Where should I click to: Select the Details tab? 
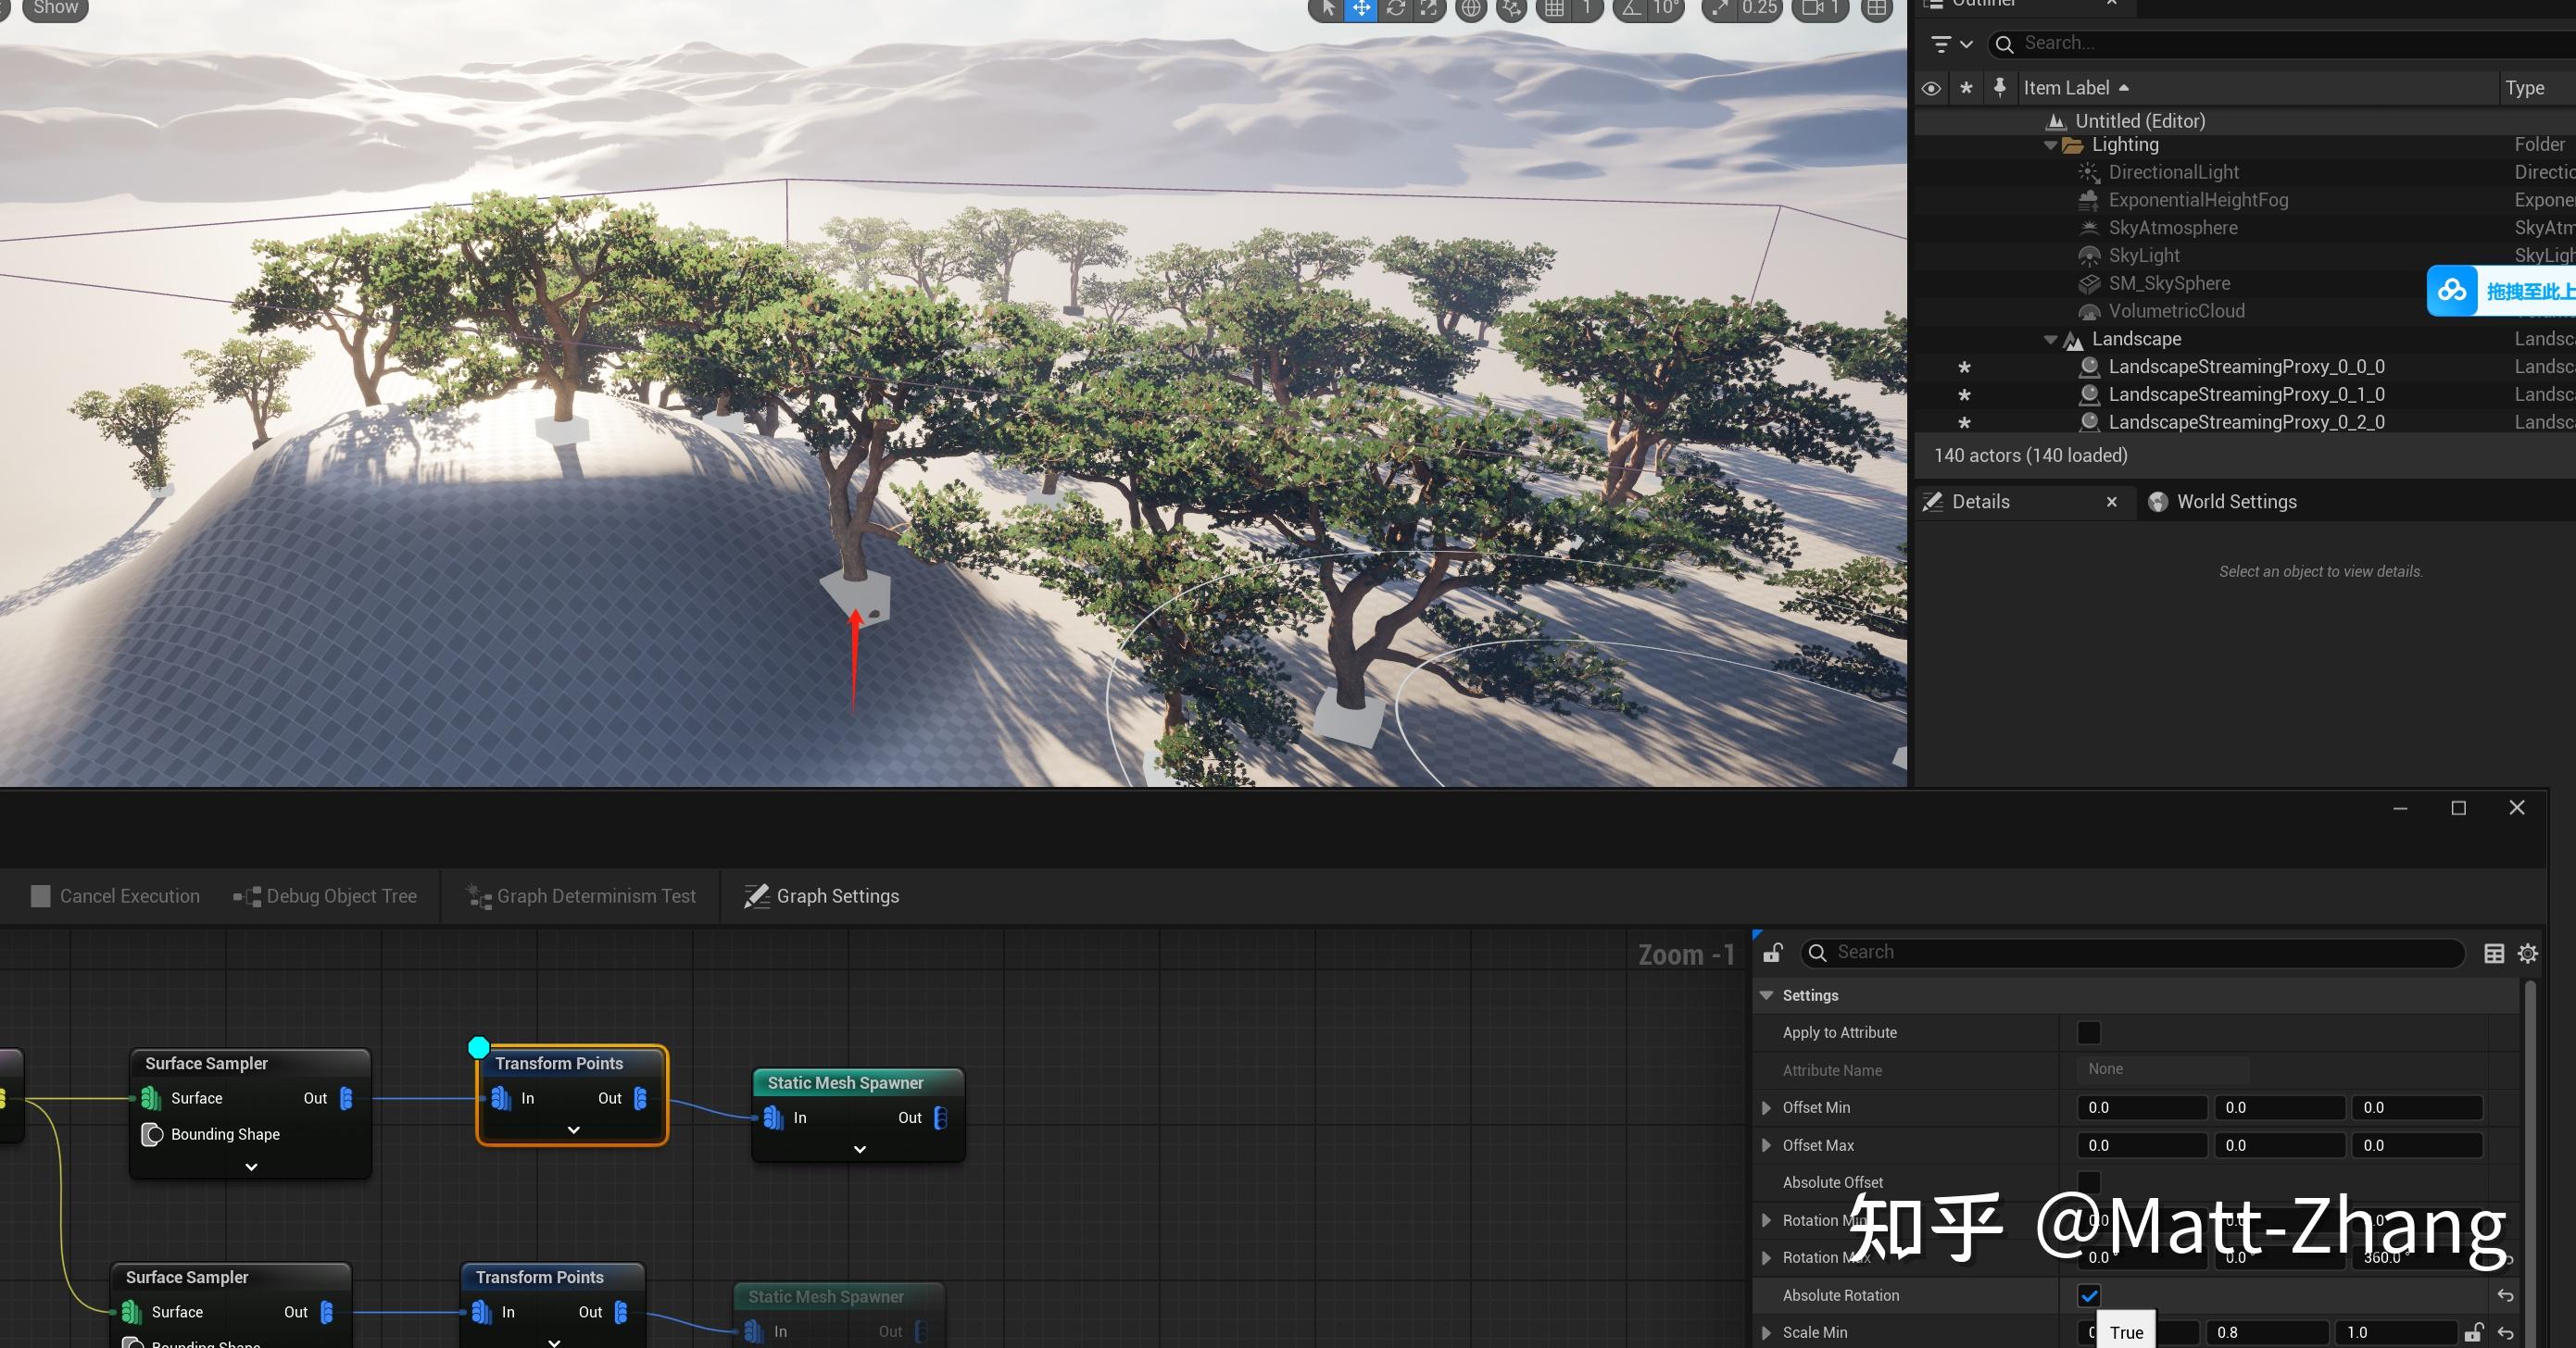[1980, 502]
